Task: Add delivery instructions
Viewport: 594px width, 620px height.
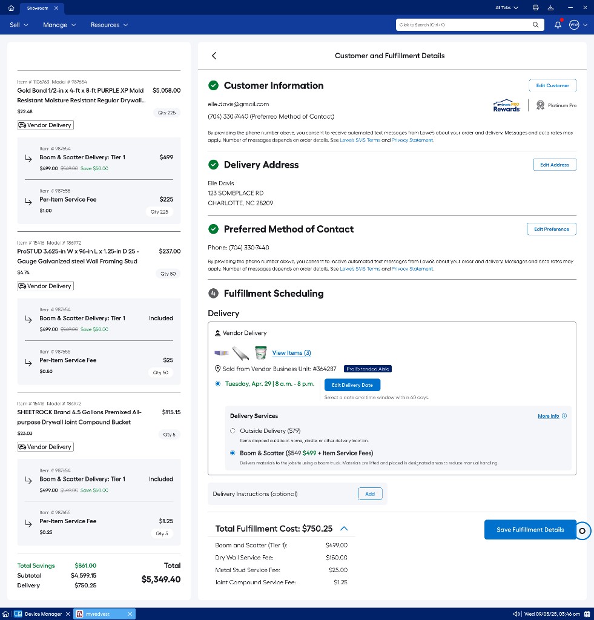Action: point(370,494)
